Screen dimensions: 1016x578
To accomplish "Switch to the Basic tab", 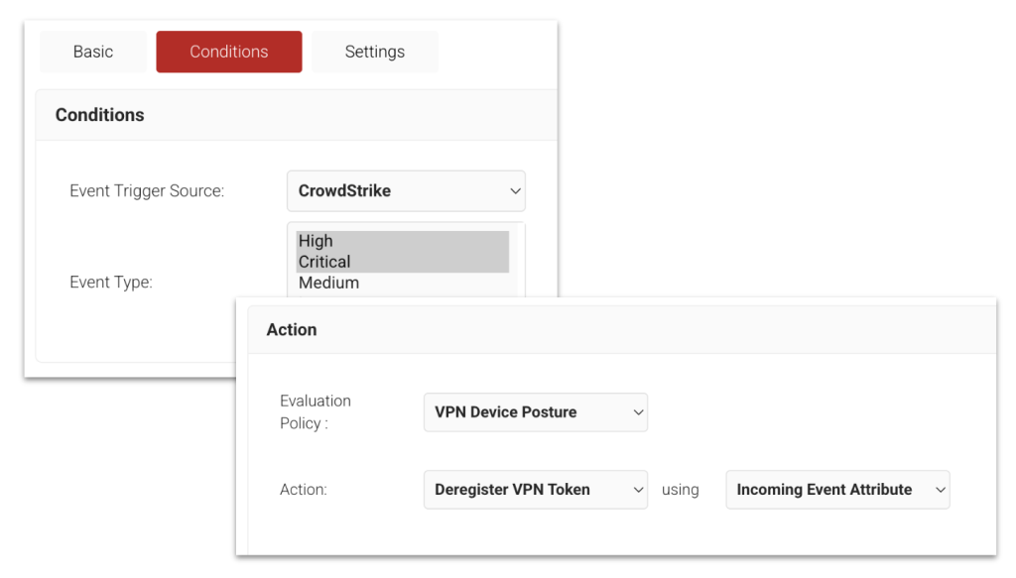I will [x=93, y=52].
